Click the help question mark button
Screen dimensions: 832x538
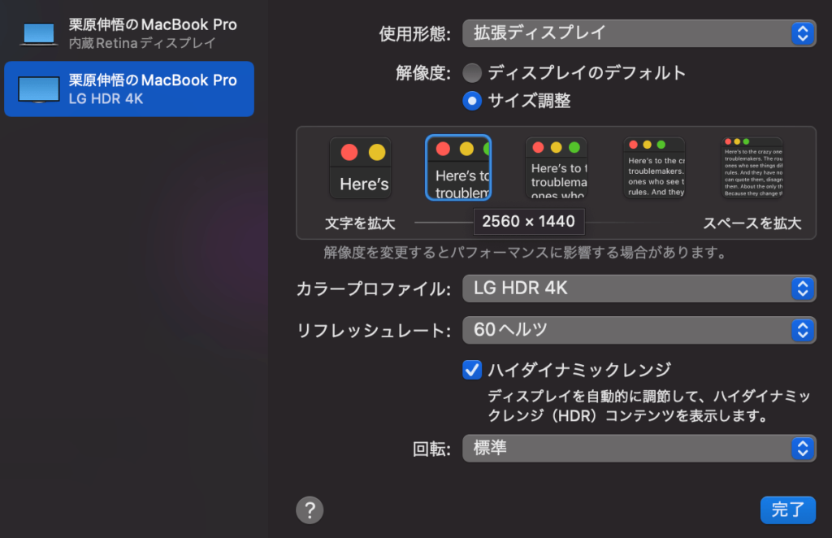pyautogui.click(x=310, y=510)
